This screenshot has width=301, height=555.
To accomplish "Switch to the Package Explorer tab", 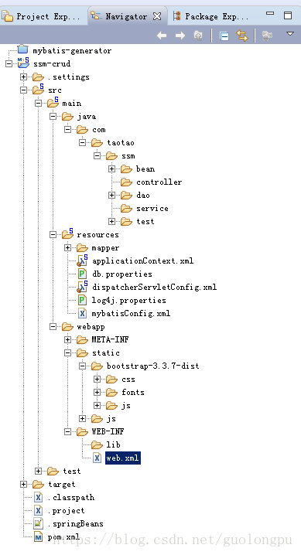I will pos(211,16).
